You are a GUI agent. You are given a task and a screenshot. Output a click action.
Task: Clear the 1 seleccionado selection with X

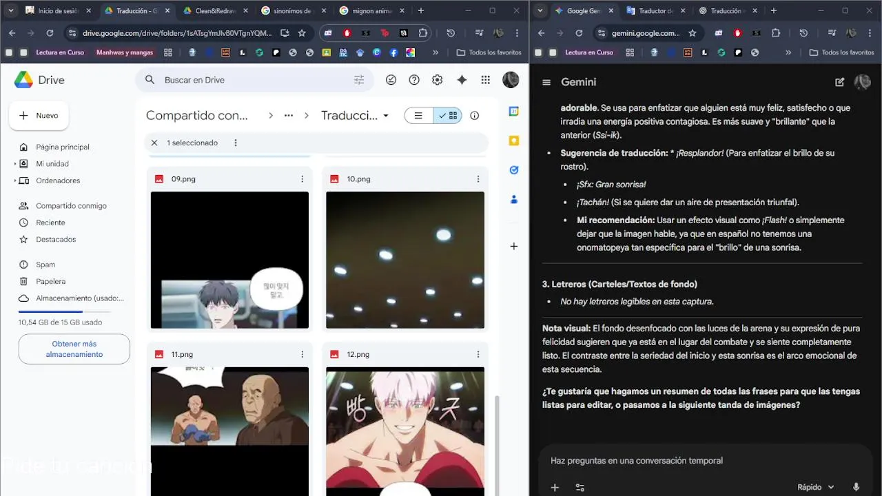[x=154, y=143]
